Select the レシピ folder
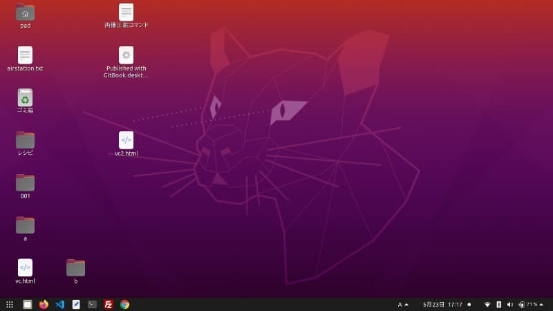This screenshot has height=311, width=553. 25,143
